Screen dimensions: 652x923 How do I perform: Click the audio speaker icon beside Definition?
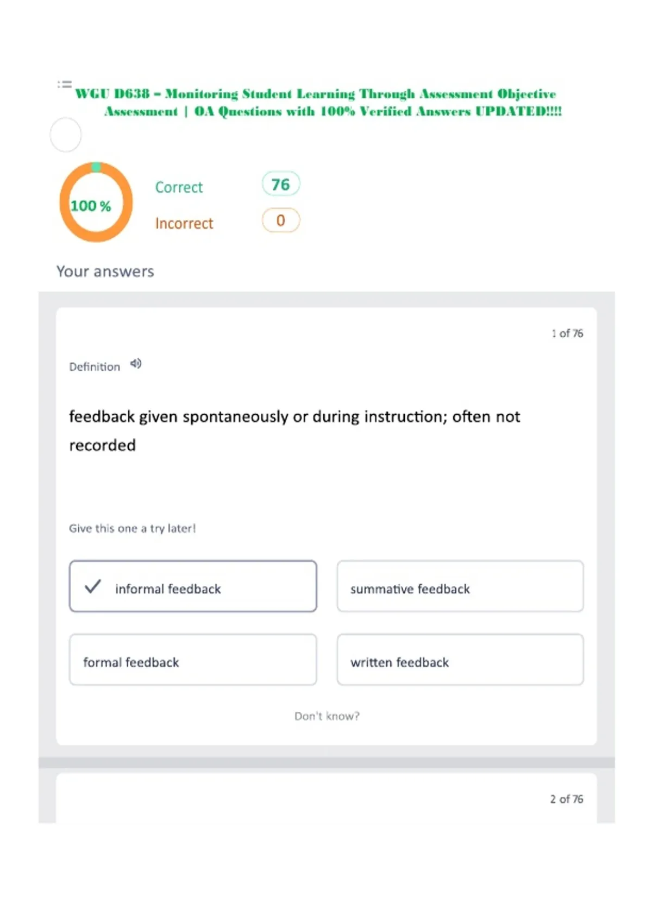point(136,364)
